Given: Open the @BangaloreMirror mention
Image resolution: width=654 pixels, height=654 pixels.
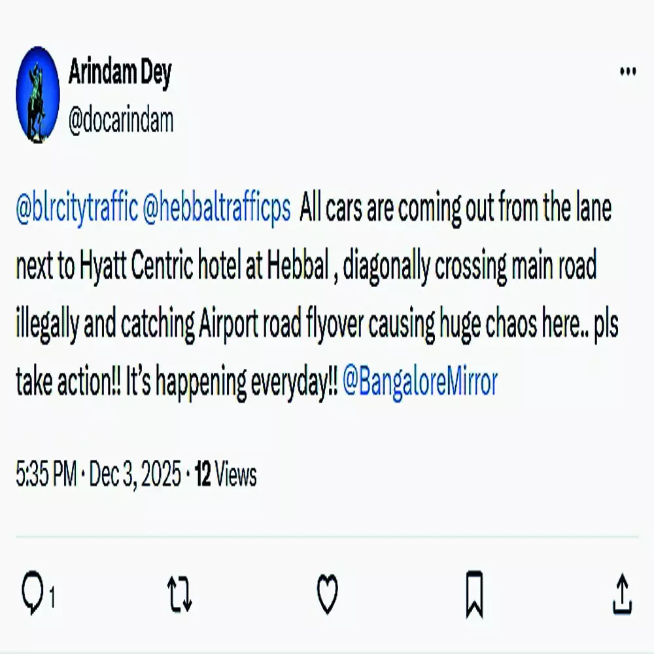Looking at the screenshot, I should [420, 382].
